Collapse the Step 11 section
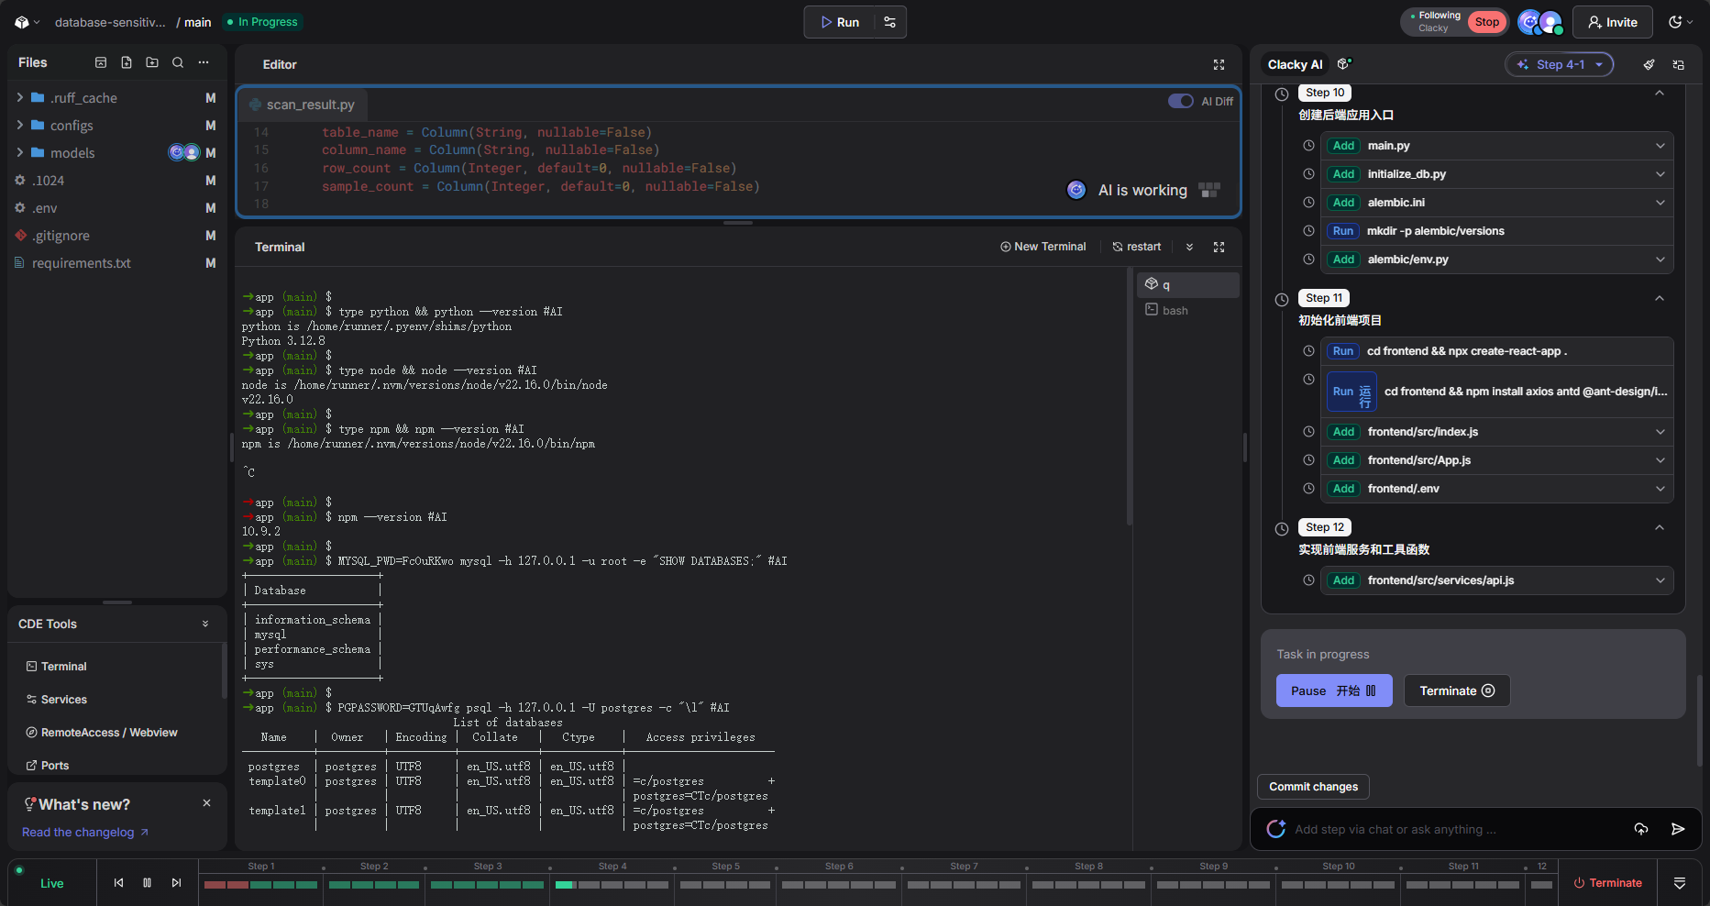 pos(1659,298)
